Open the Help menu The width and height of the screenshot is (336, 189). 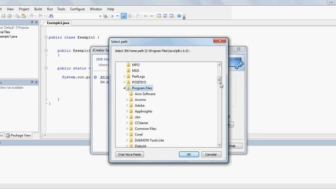coord(111,9)
